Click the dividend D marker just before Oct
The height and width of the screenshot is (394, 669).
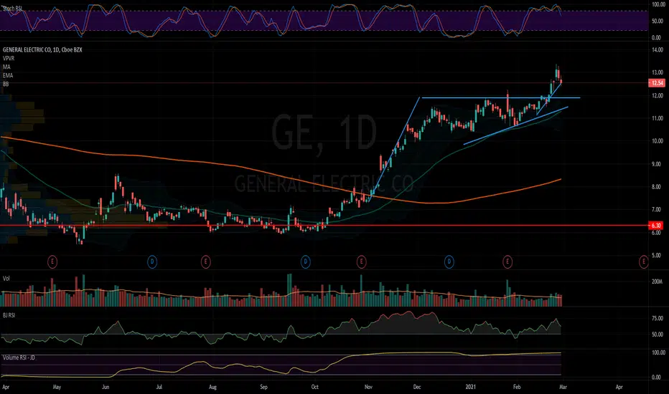(x=306, y=261)
